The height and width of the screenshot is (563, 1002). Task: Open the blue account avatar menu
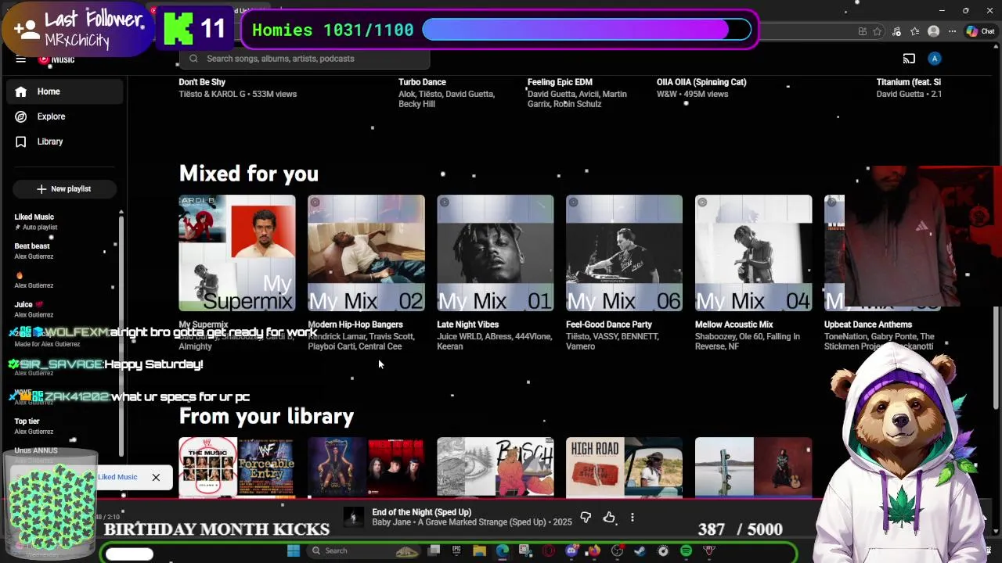(935, 59)
